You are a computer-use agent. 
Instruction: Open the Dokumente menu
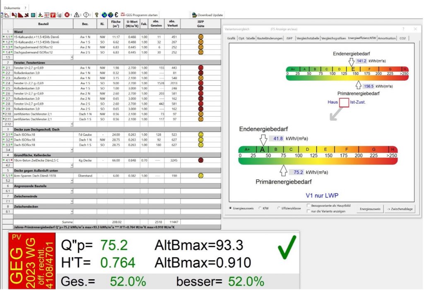click(12, 7)
